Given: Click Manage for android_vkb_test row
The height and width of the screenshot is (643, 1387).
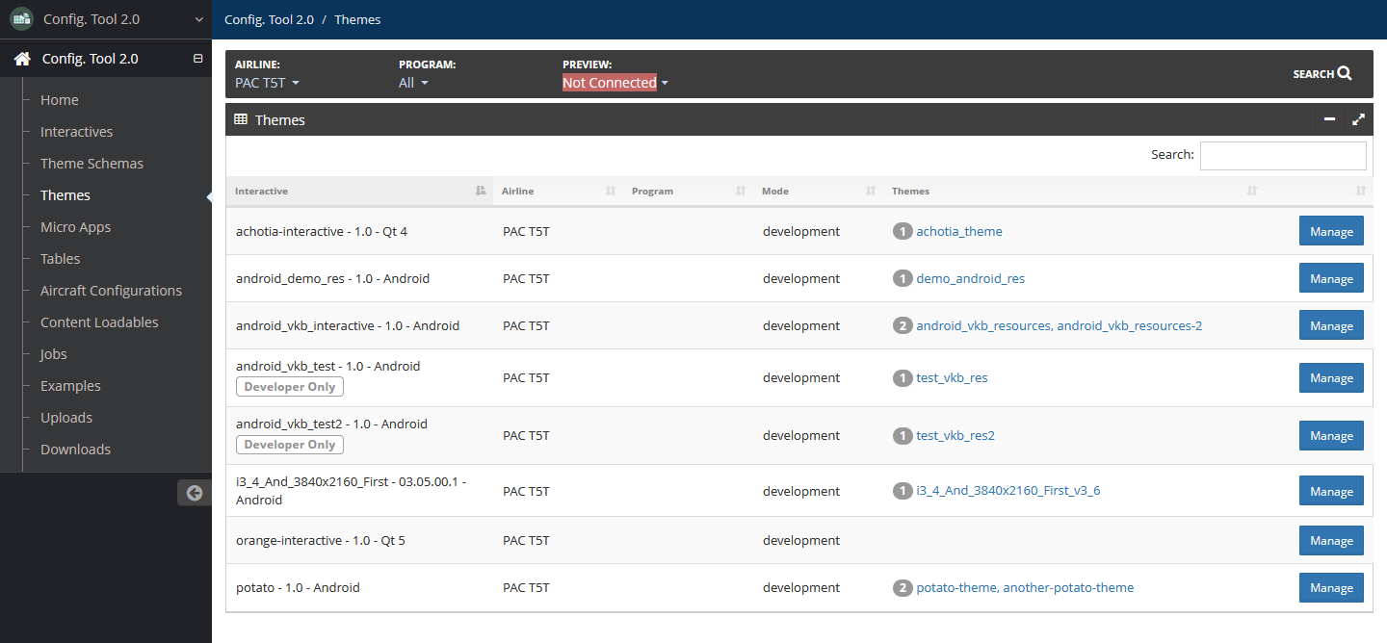Looking at the screenshot, I should pos(1331,378).
